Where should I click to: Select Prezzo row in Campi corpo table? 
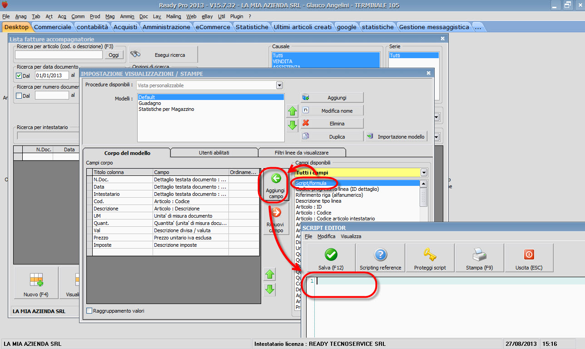[173, 238]
